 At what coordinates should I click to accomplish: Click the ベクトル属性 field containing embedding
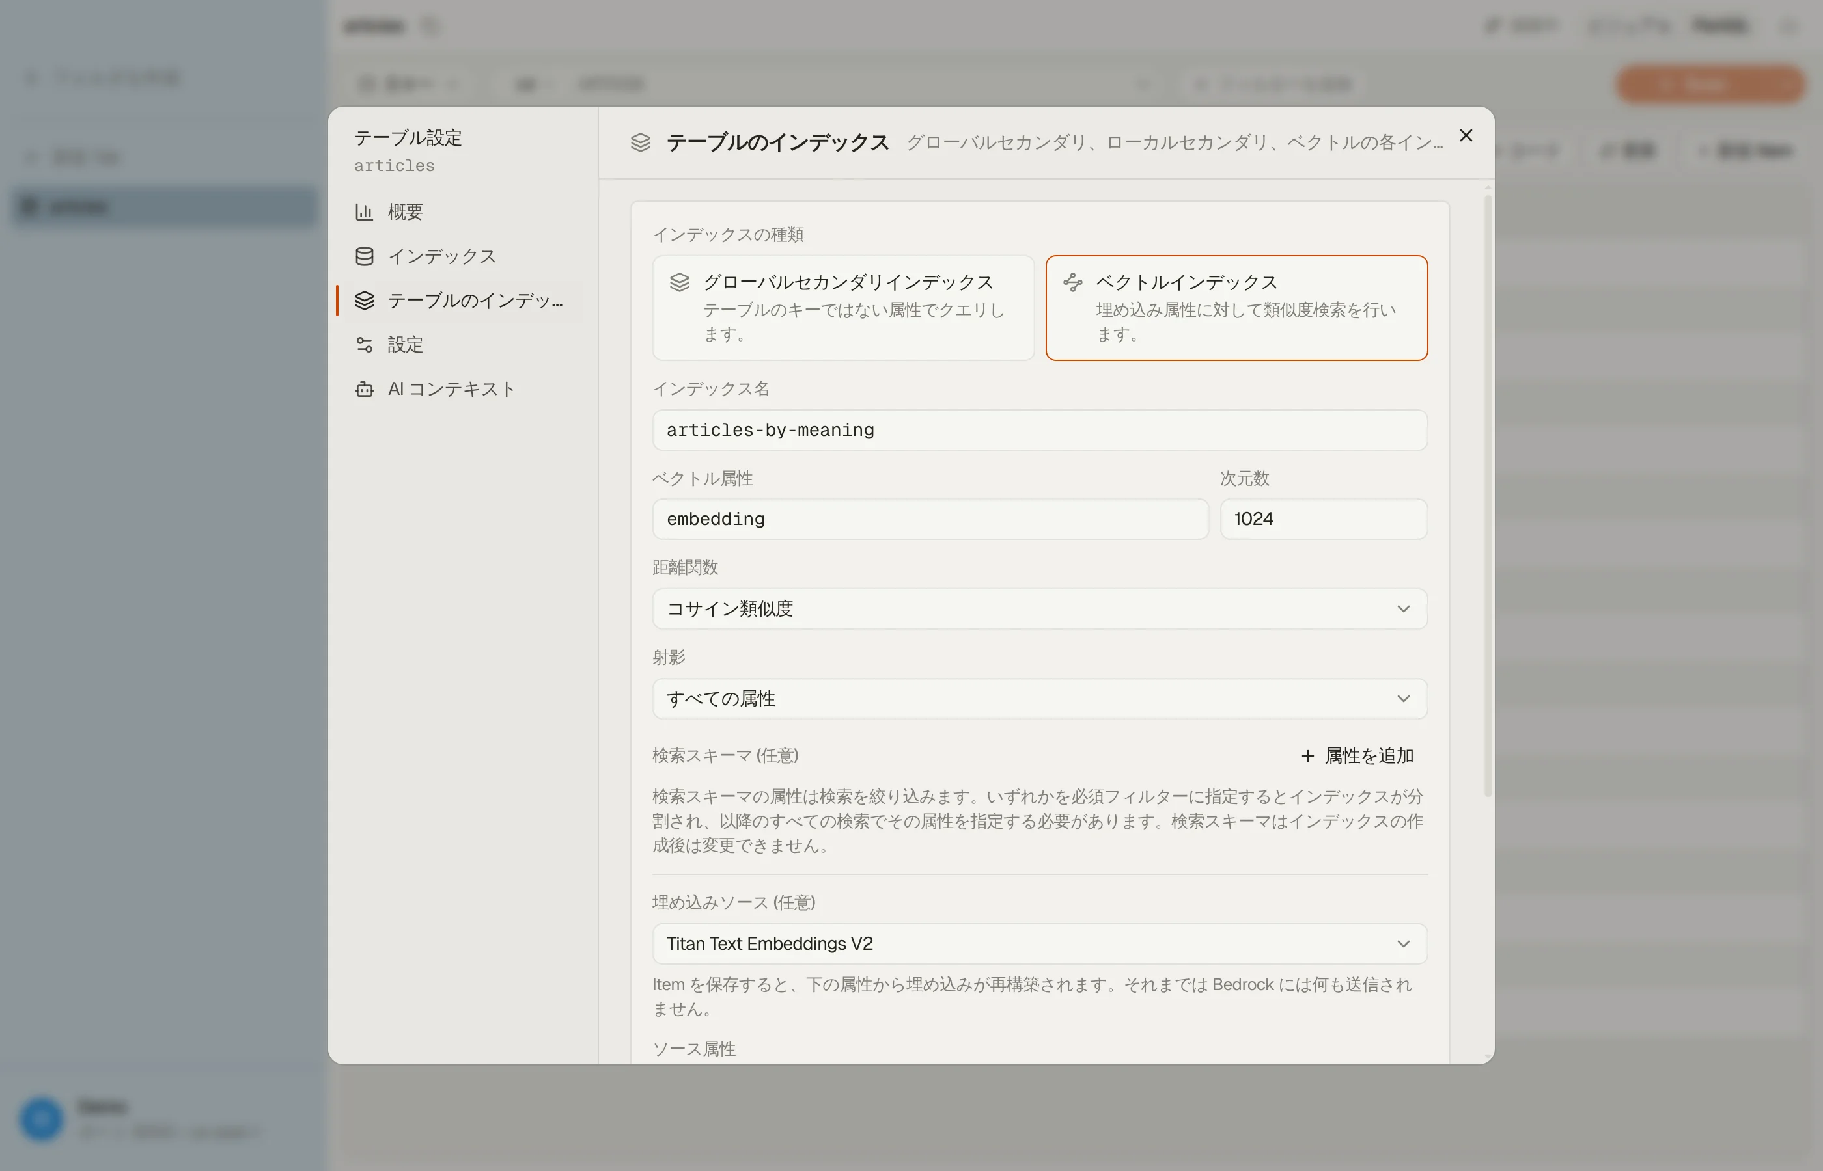click(x=930, y=519)
